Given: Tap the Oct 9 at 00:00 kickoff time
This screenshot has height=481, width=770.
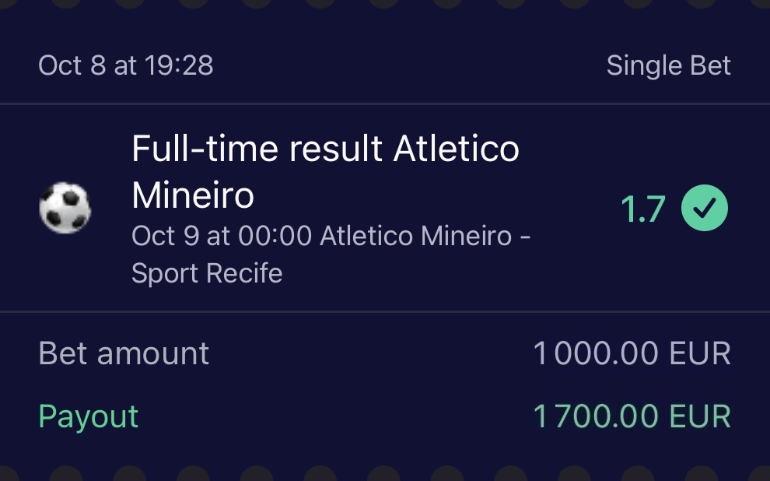Looking at the screenshot, I should coord(221,236).
